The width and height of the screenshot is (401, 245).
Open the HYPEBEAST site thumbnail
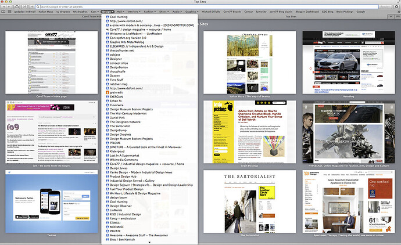pos(349,132)
